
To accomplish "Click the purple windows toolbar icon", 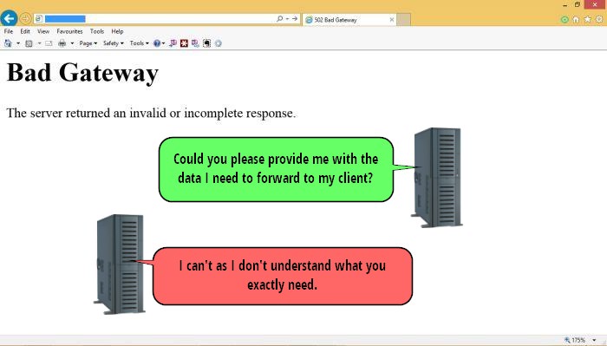I will (x=195, y=43).
